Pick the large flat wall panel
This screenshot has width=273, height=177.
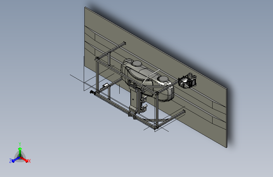coord(156,77)
